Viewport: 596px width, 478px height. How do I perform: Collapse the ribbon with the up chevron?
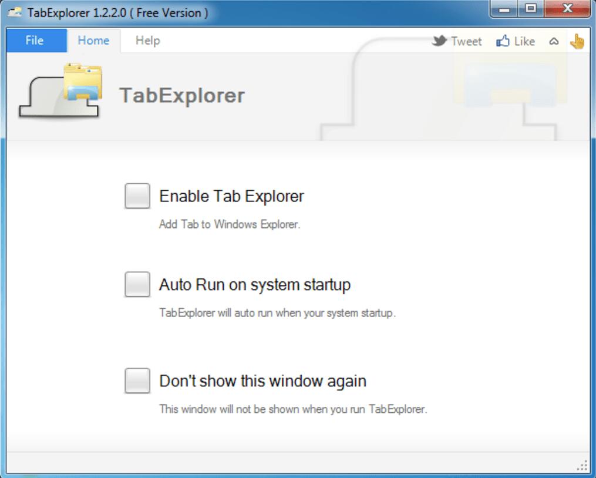pyautogui.click(x=554, y=41)
